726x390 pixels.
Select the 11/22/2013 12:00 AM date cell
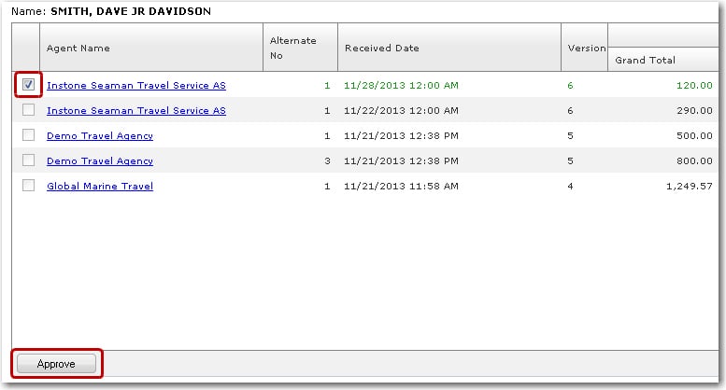pos(401,111)
